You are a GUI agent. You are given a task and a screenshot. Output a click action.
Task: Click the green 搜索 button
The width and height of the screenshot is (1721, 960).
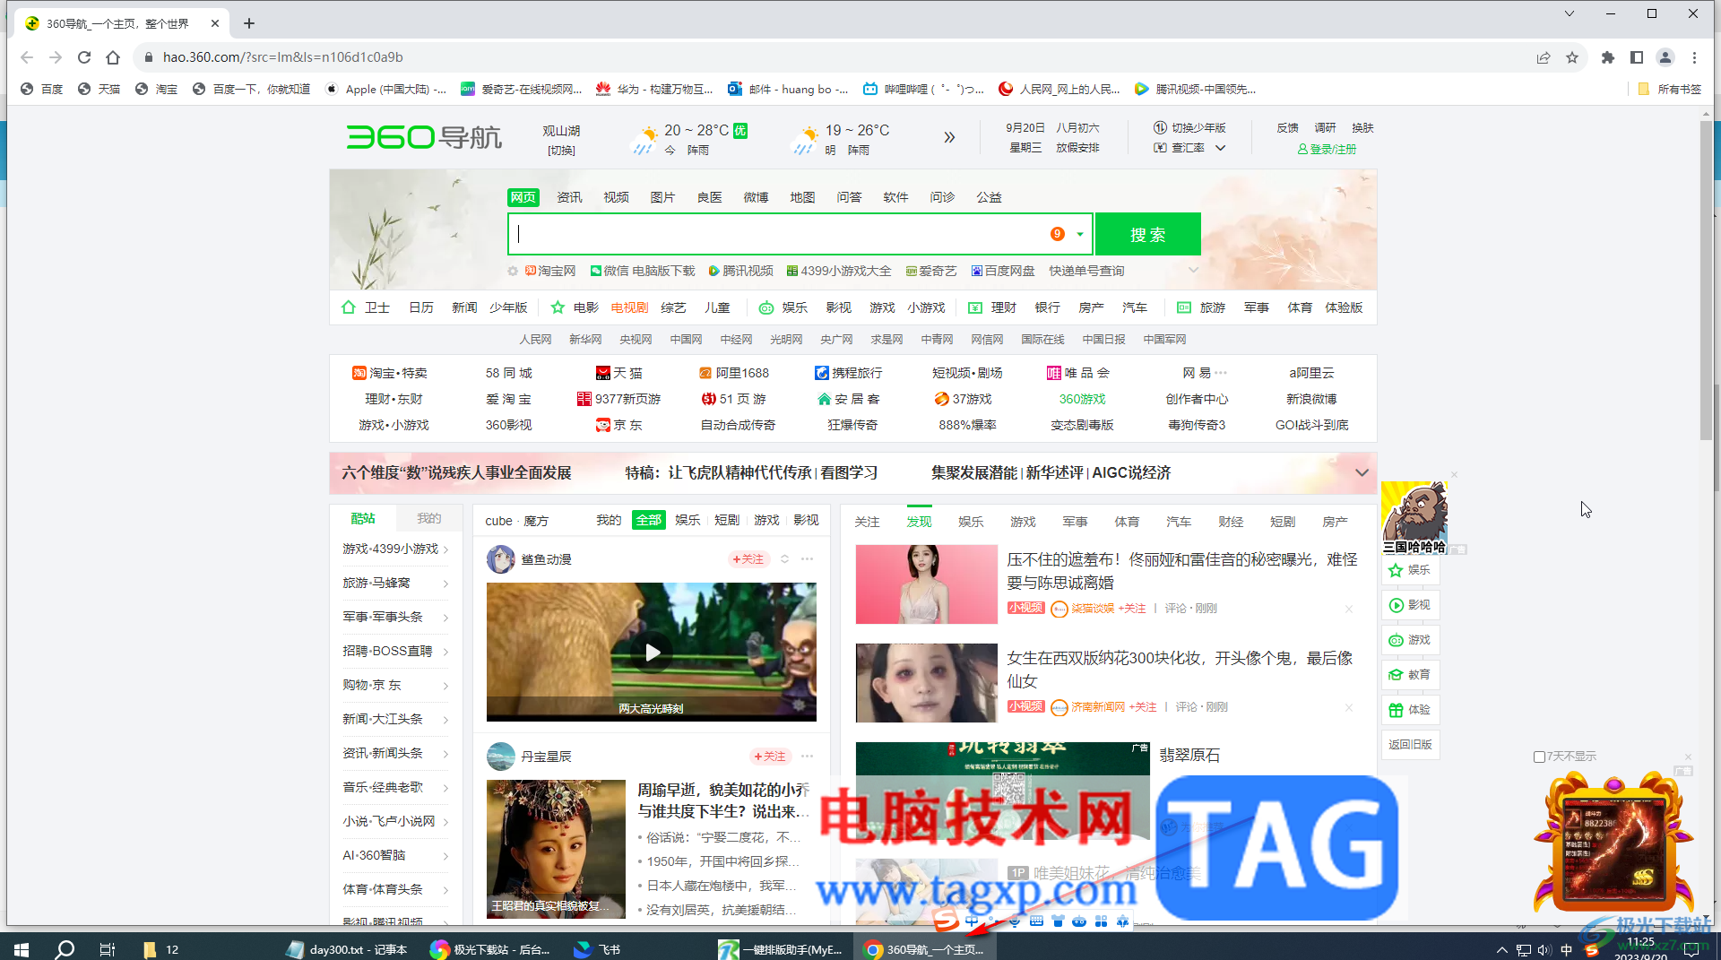pyautogui.click(x=1147, y=235)
